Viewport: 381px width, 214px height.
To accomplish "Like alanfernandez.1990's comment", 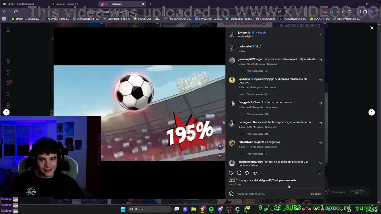I will (x=321, y=163).
